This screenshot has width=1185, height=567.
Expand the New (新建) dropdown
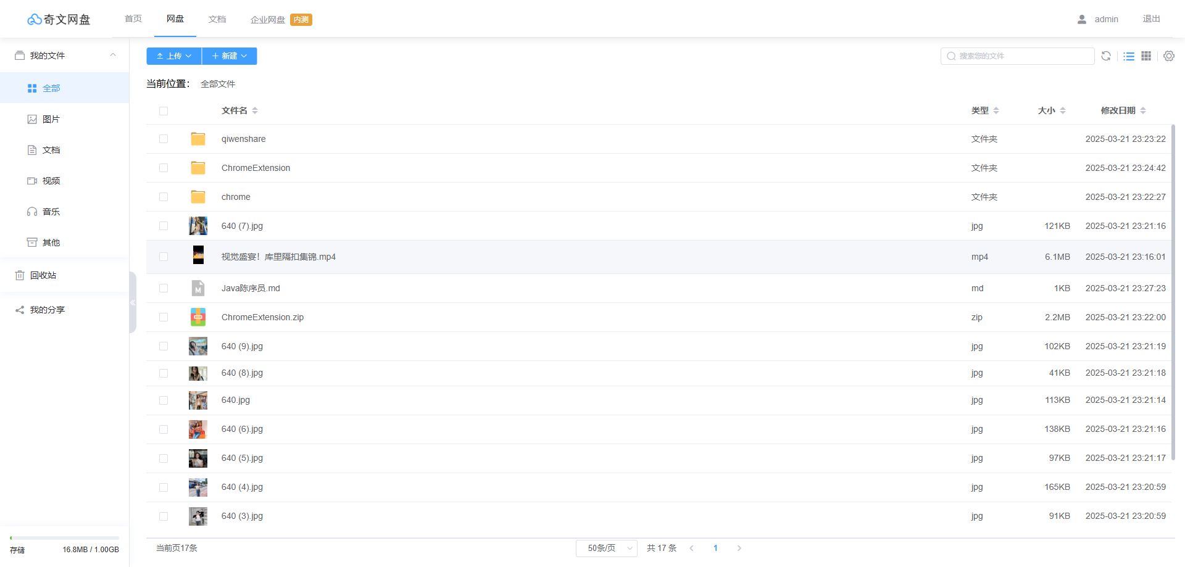coord(230,56)
